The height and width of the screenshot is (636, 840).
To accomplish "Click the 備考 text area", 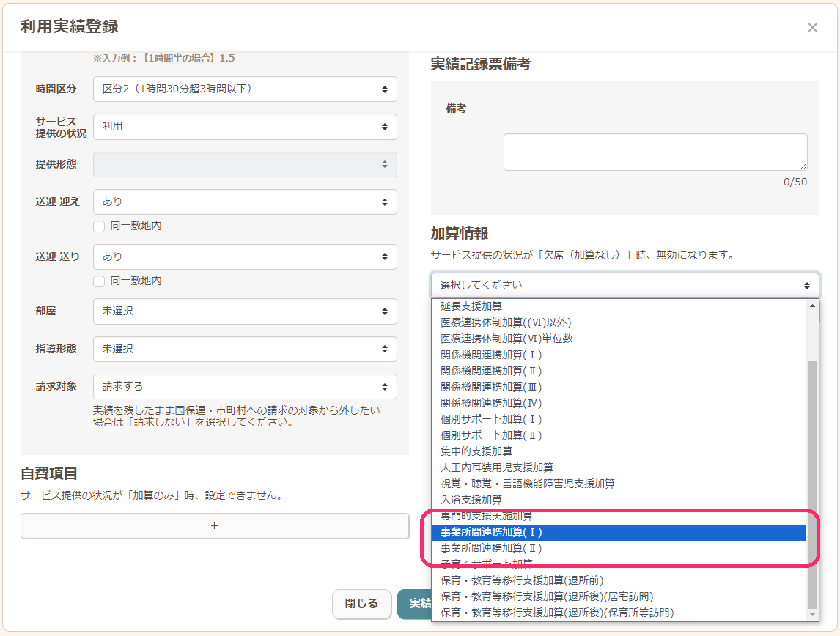I will [x=655, y=152].
